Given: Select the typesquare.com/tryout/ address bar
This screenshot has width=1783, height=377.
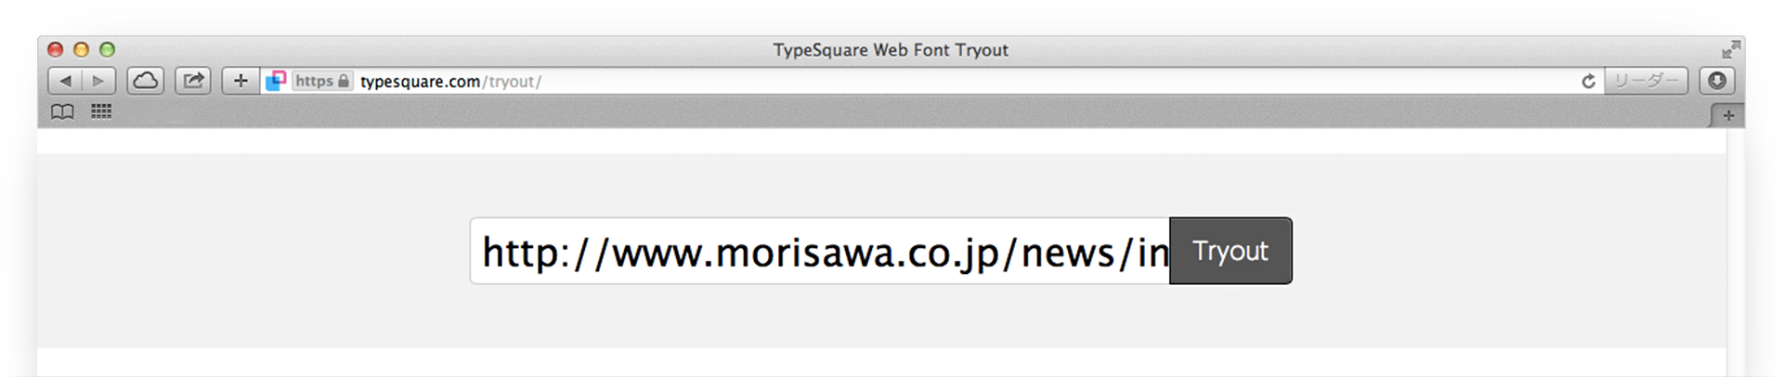Looking at the screenshot, I should coord(929,82).
